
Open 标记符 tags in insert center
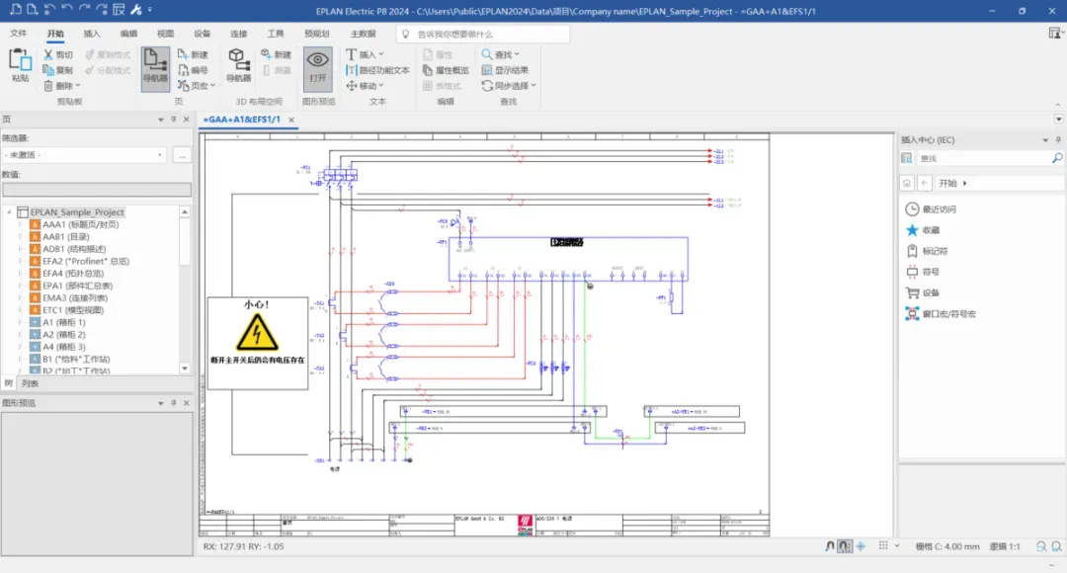point(927,251)
